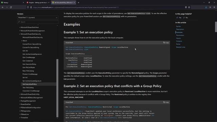Jump to Parameters section
The image size is (217, 122).
pos(180,35)
